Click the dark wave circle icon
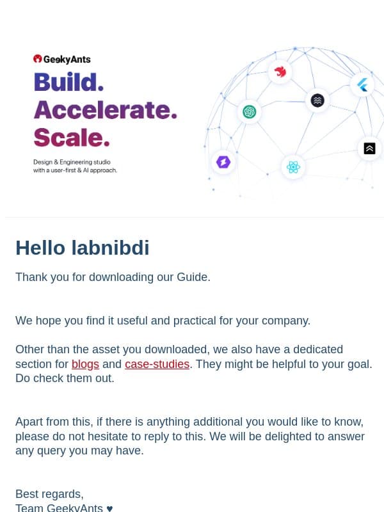The width and height of the screenshot is (384, 512). pos(317,100)
